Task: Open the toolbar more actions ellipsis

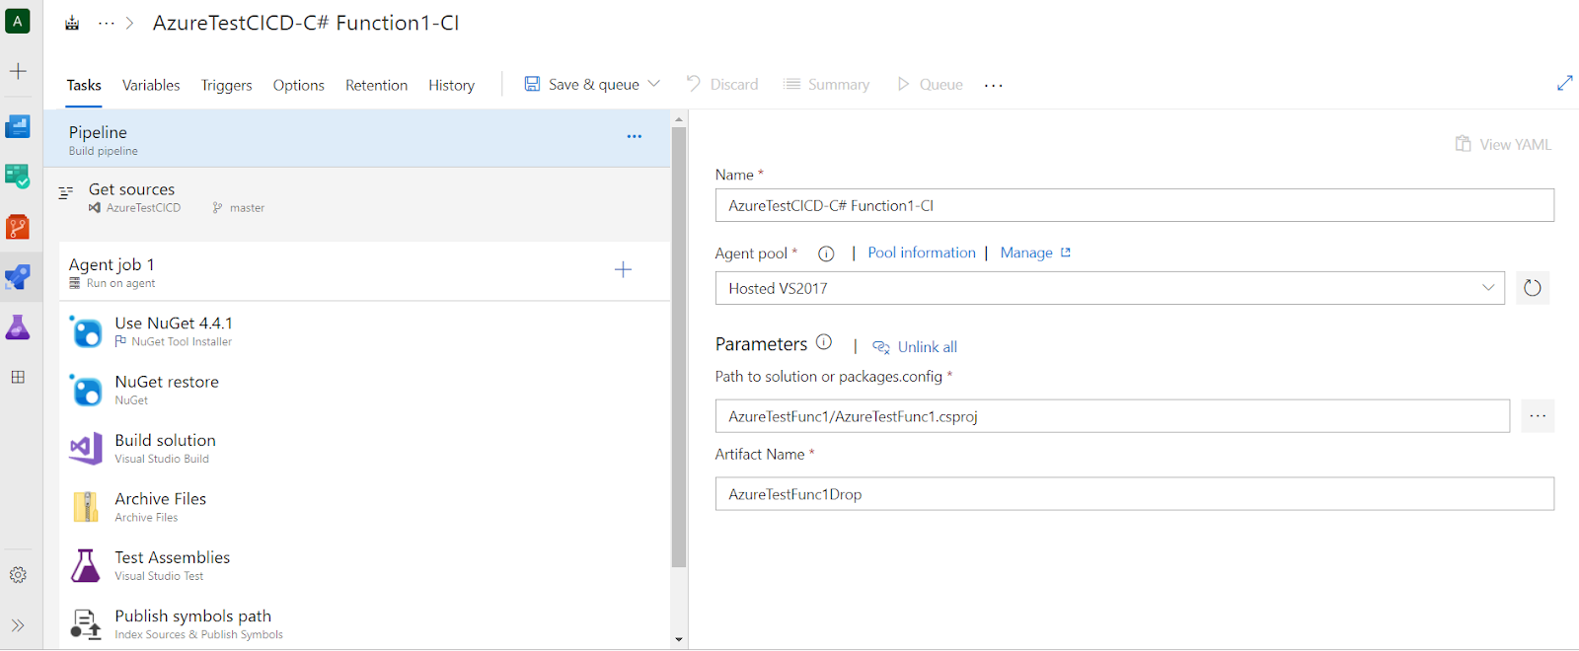Action: click(994, 85)
